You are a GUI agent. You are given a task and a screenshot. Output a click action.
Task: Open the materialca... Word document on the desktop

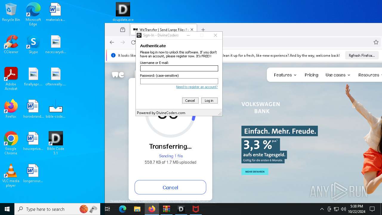tap(56, 13)
